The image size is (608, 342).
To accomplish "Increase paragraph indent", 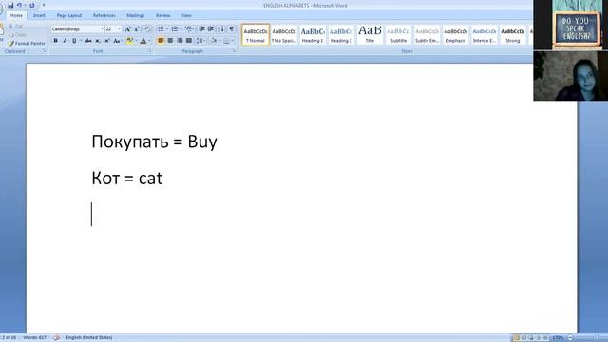I will [x=211, y=29].
